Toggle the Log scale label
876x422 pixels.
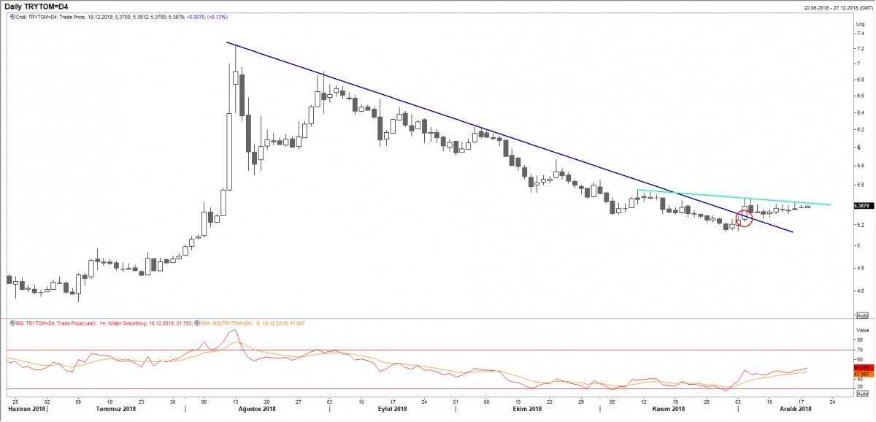(859, 23)
